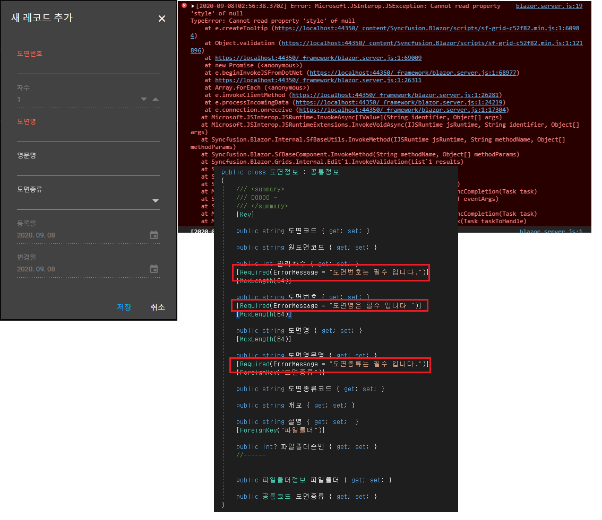The height and width of the screenshot is (520, 602).
Task: Expand the 도면종류 dropdown list
Action: point(156,201)
